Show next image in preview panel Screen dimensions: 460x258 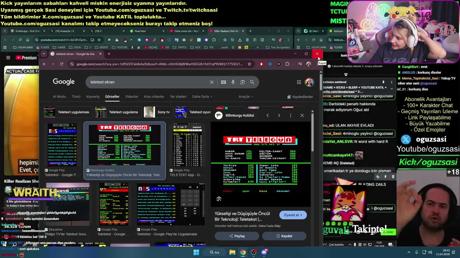click(x=279, y=115)
